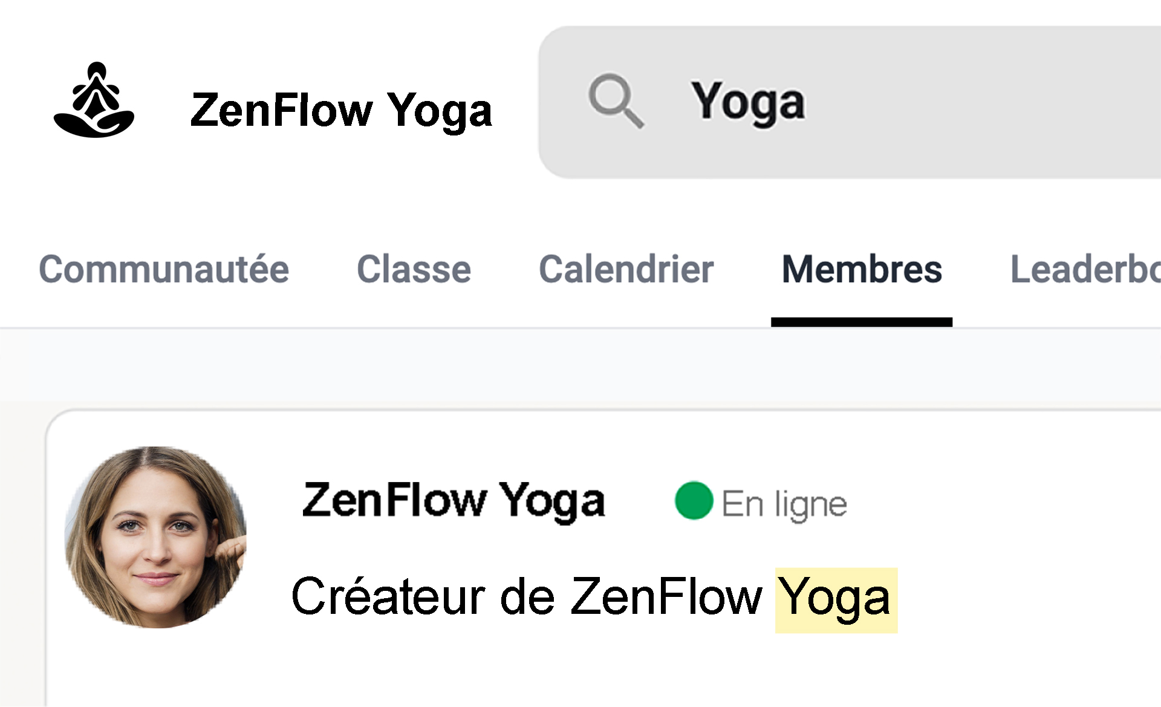Click the black underline beneath Membres
Viewport: 1161px width, 707px height.
[862, 322]
